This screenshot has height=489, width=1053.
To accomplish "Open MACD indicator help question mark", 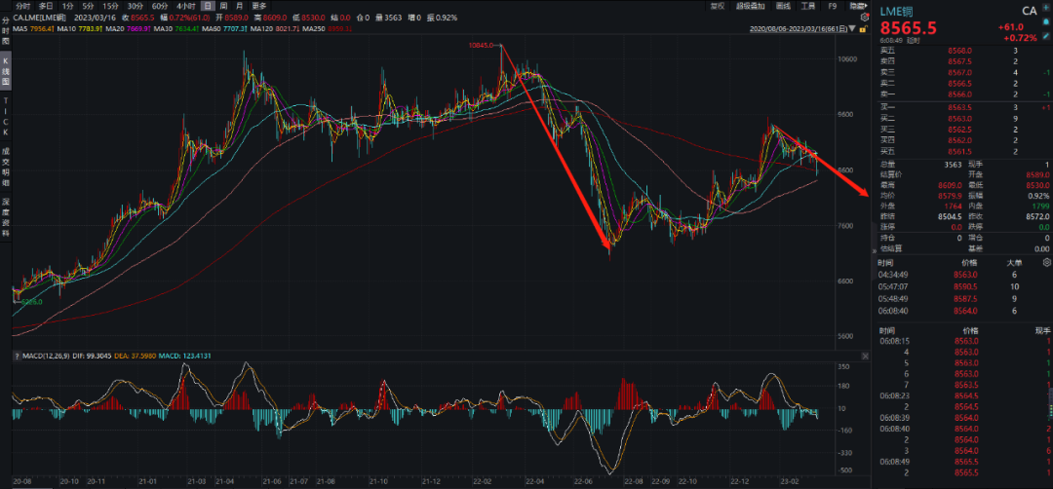I will click(x=17, y=356).
